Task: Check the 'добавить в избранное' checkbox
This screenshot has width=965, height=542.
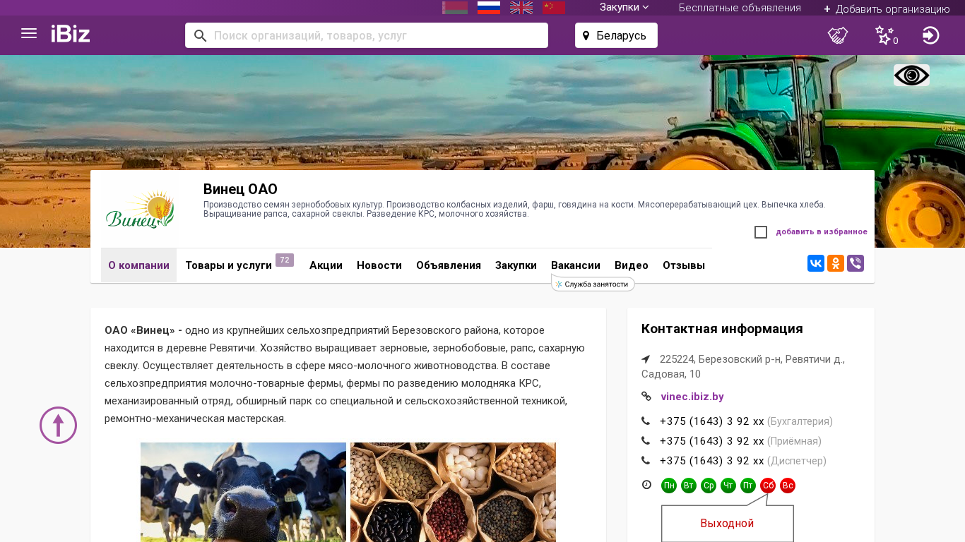Action: tap(761, 232)
